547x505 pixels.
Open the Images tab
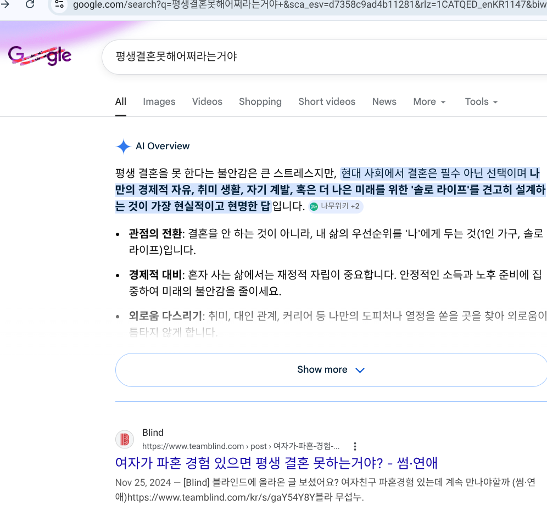(x=159, y=102)
